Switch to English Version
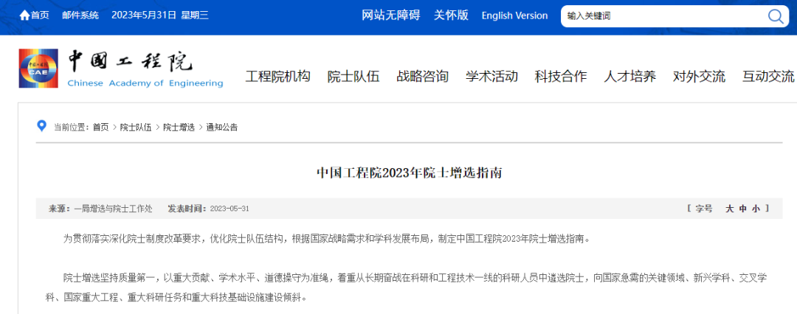Screen dimensions: 797x314 514,15
